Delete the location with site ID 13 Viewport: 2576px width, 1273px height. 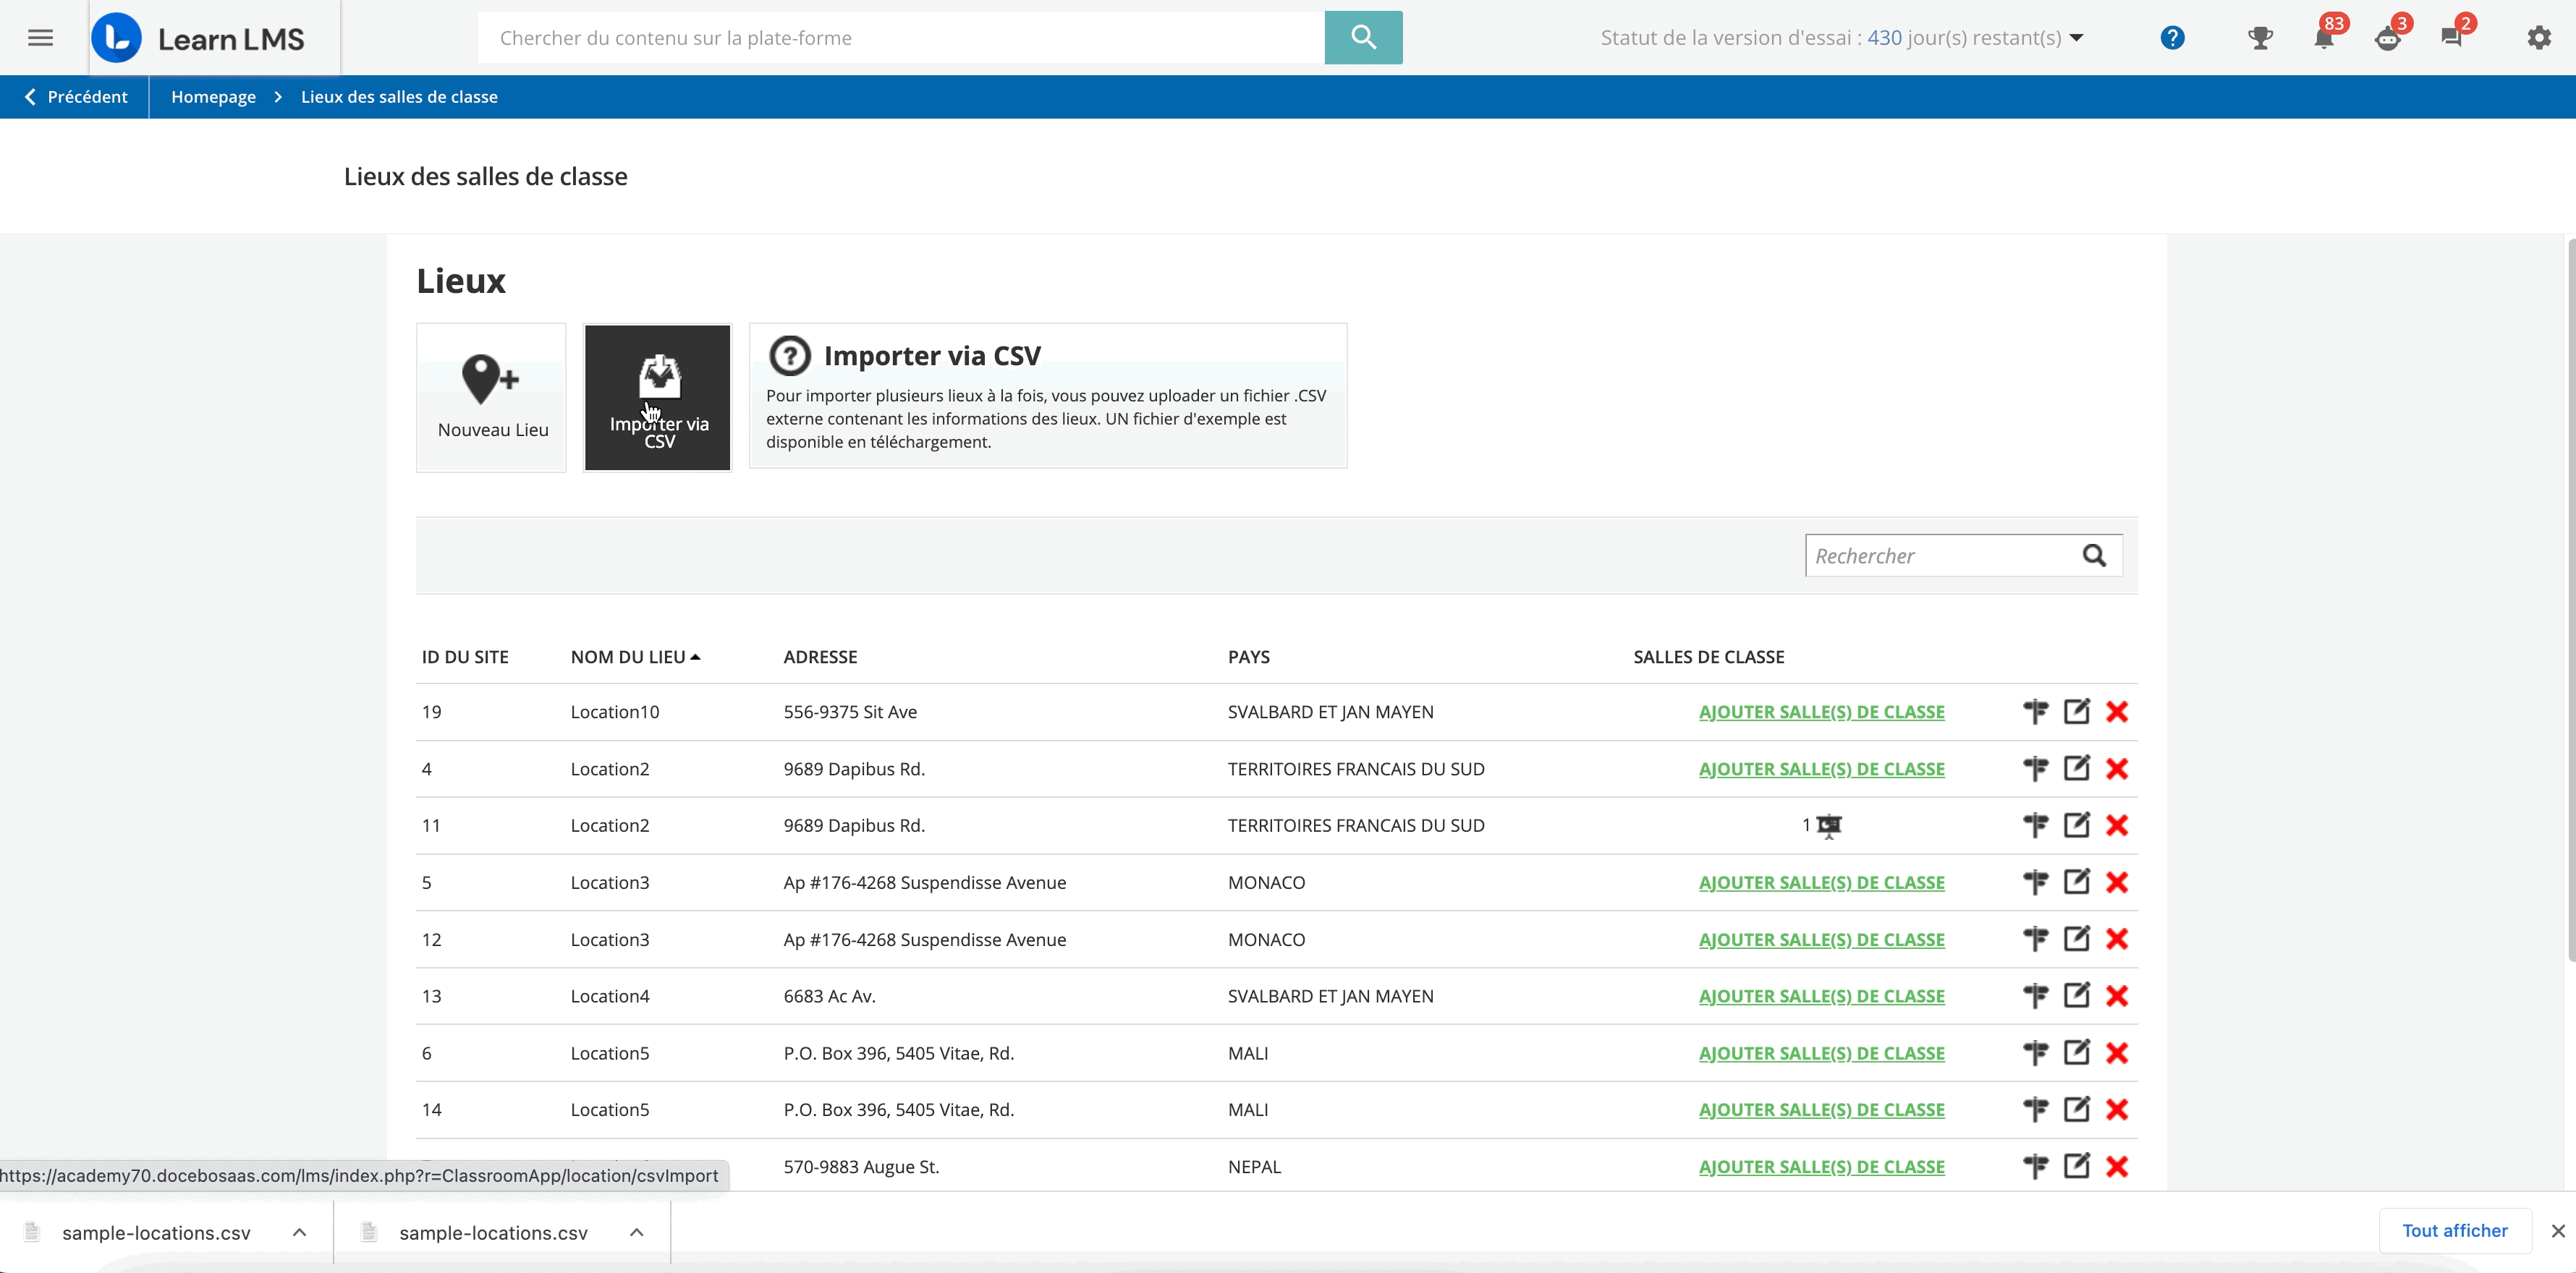(x=2116, y=996)
